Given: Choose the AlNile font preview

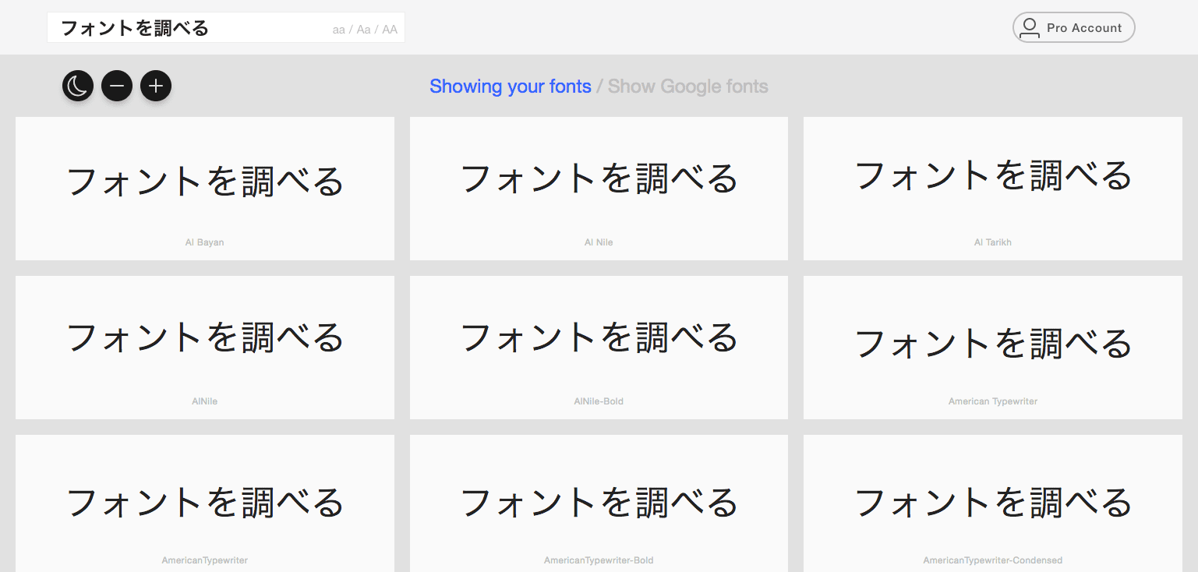Looking at the screenshot, I should coord(205,348).
